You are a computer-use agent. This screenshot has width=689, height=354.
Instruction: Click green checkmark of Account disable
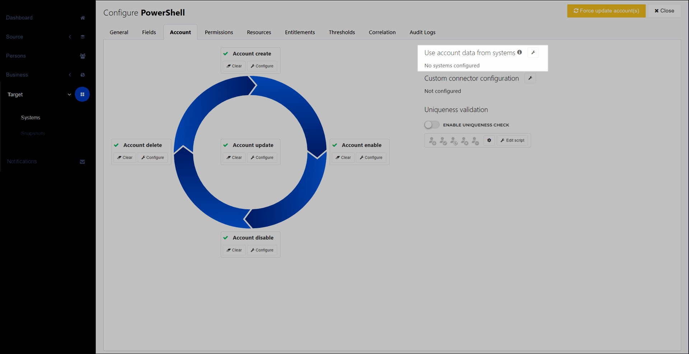pos(226,238)
